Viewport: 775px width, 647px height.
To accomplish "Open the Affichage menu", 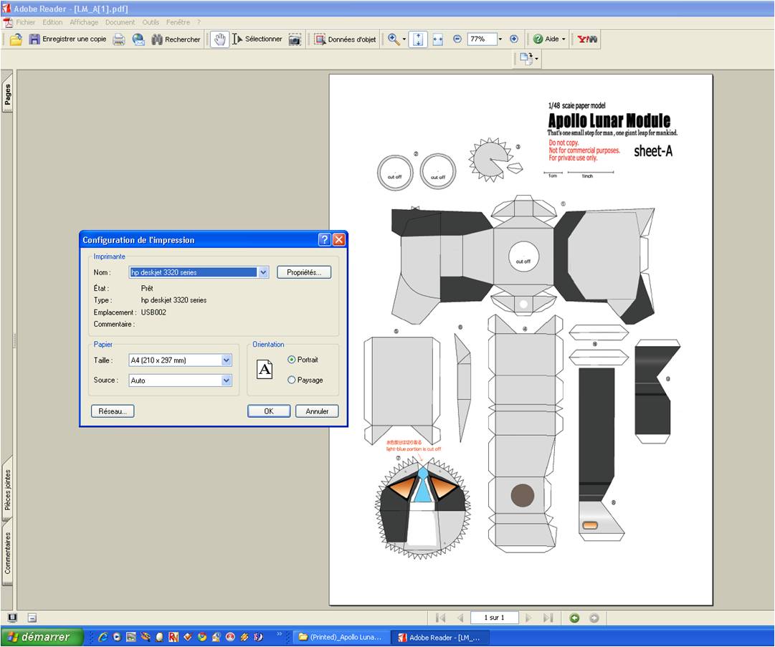I will 84,22.
